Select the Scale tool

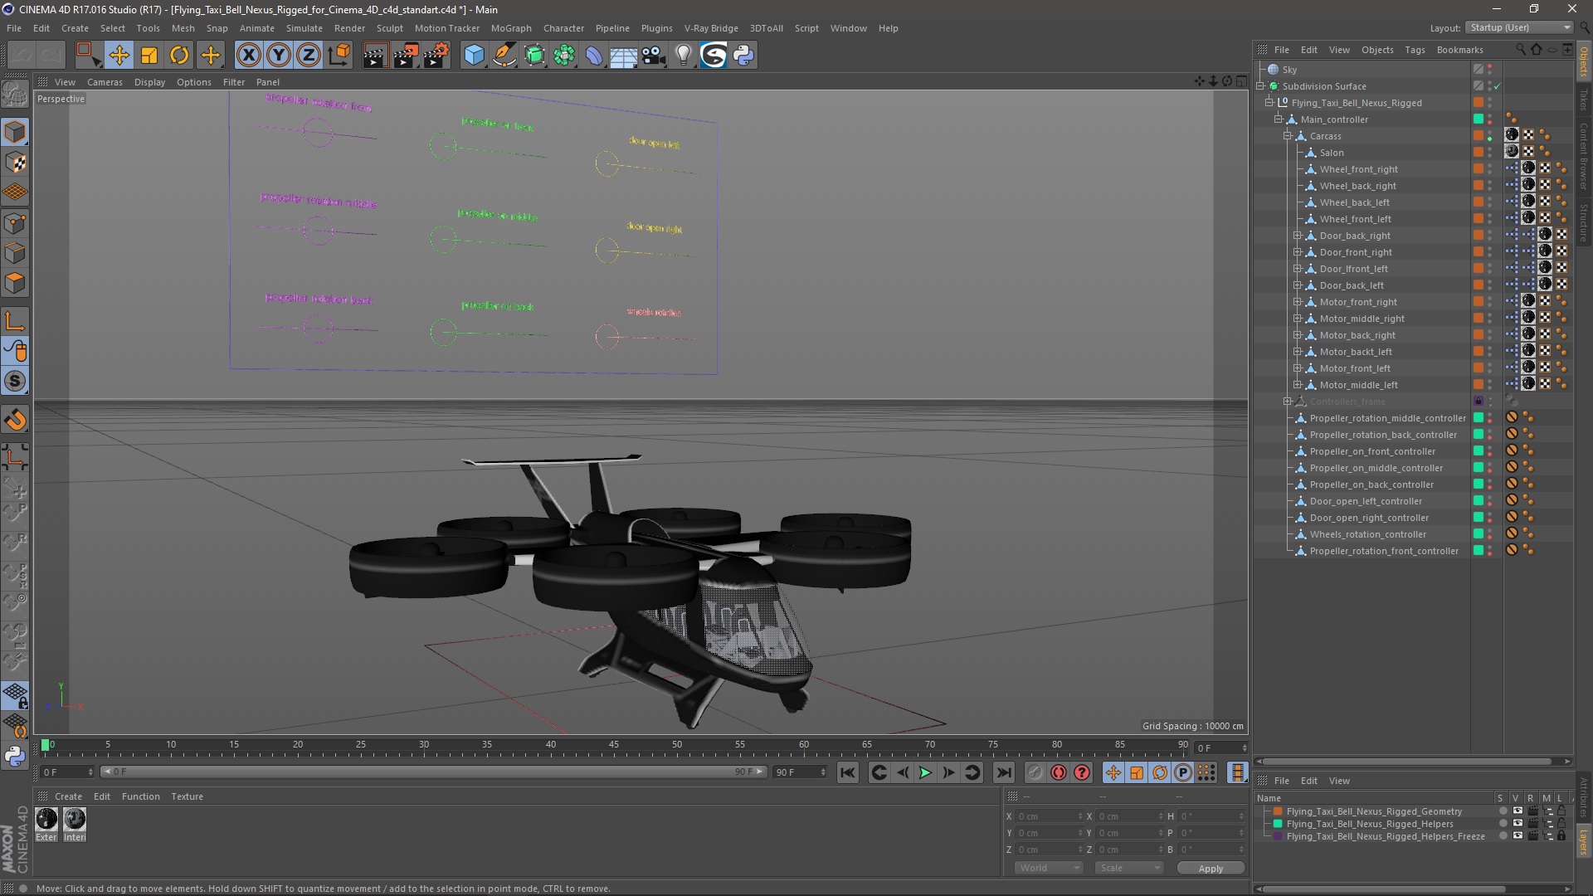tap(149, 56)
